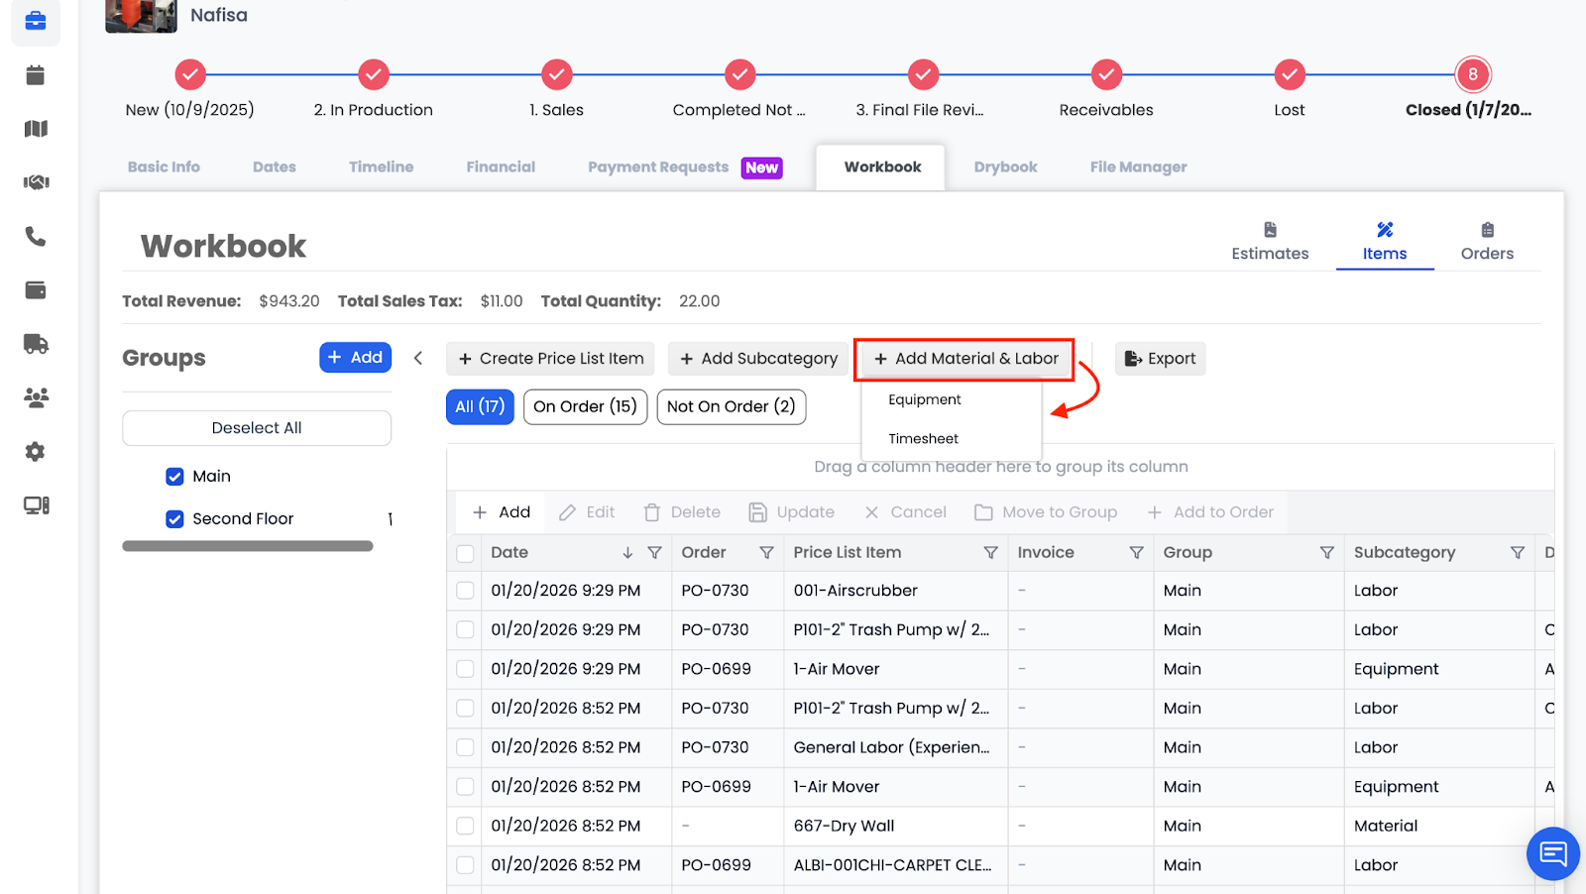Switch to the Drybook tab
1586x894 pixels.
(1005, 168)
